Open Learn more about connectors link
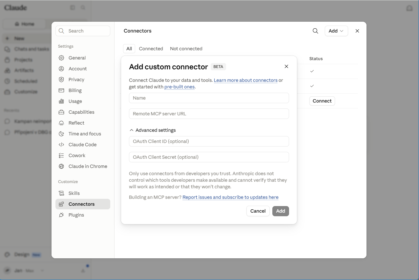Viewport: 419px width, 280px height. pos(246,80)
